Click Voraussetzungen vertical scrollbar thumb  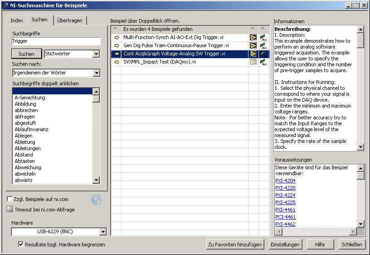point(360,176)
